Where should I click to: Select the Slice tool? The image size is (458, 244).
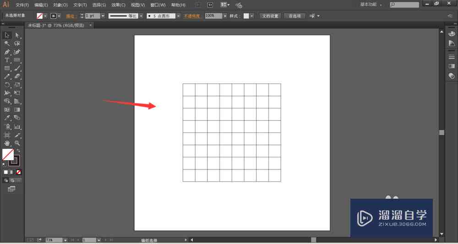tap(17, 135)
